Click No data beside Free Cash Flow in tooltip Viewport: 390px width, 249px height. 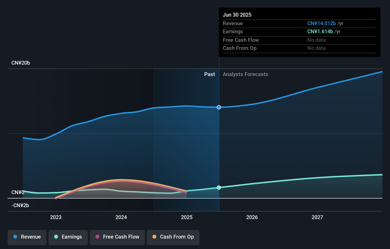(316, 40)
